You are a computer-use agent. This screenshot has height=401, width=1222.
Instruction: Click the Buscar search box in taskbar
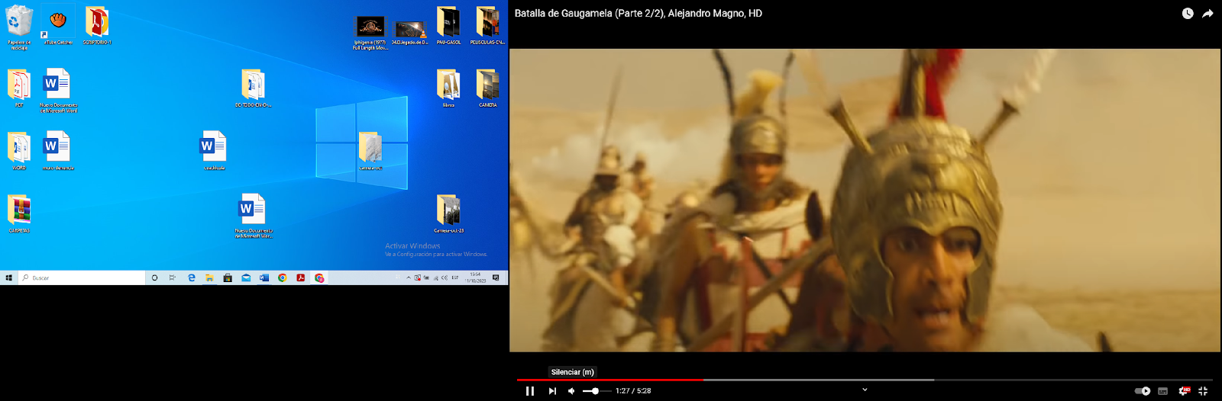(x=82, y=277)
